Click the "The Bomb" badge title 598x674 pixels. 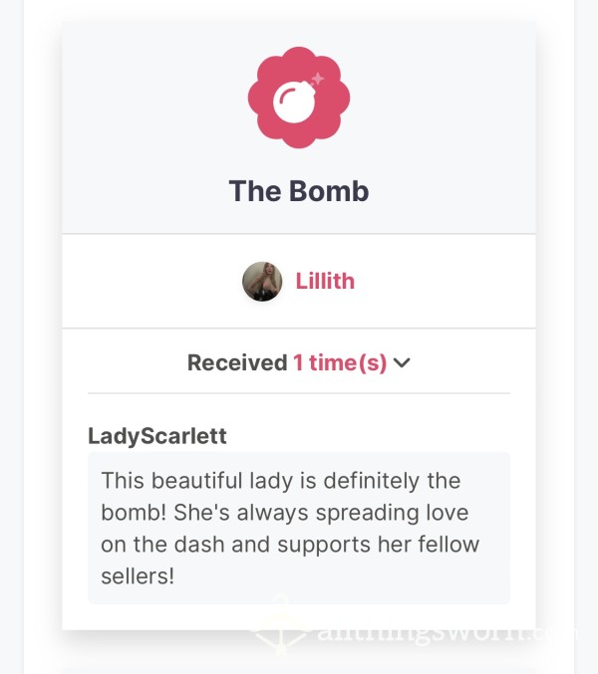299,191
